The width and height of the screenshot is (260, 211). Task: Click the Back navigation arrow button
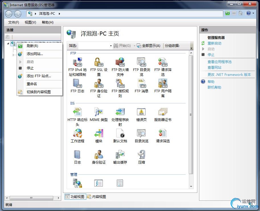point(9,14)
